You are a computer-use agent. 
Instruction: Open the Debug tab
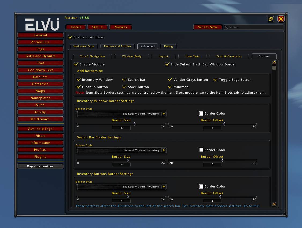[x=168, y=46]
